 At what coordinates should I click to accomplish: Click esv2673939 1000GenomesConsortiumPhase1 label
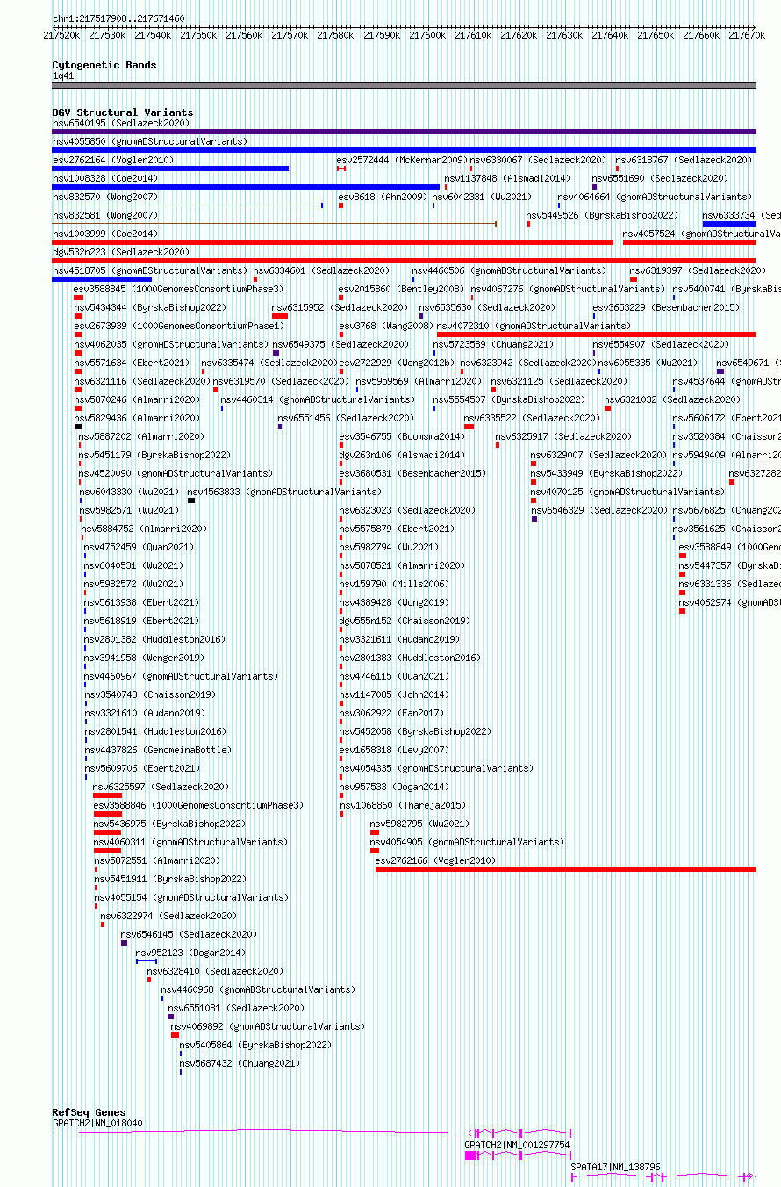[x=179, y=326]
